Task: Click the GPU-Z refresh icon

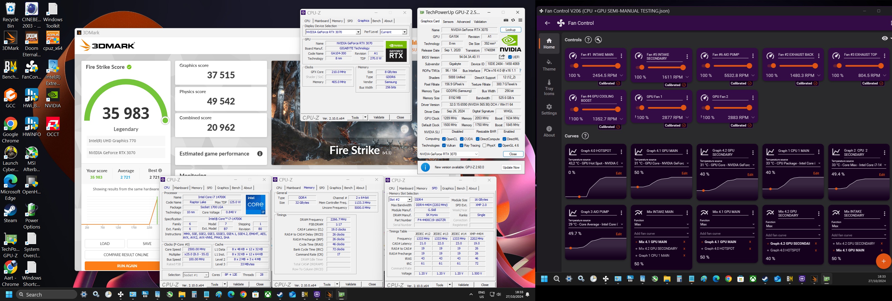Action: [x=513, y=20]
